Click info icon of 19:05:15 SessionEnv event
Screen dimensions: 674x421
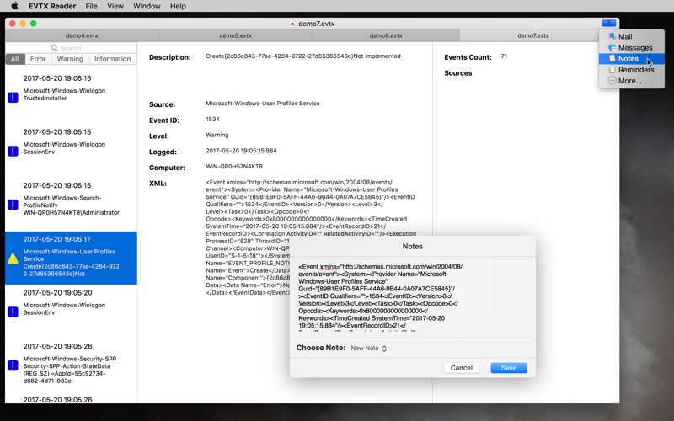[13, 151]
